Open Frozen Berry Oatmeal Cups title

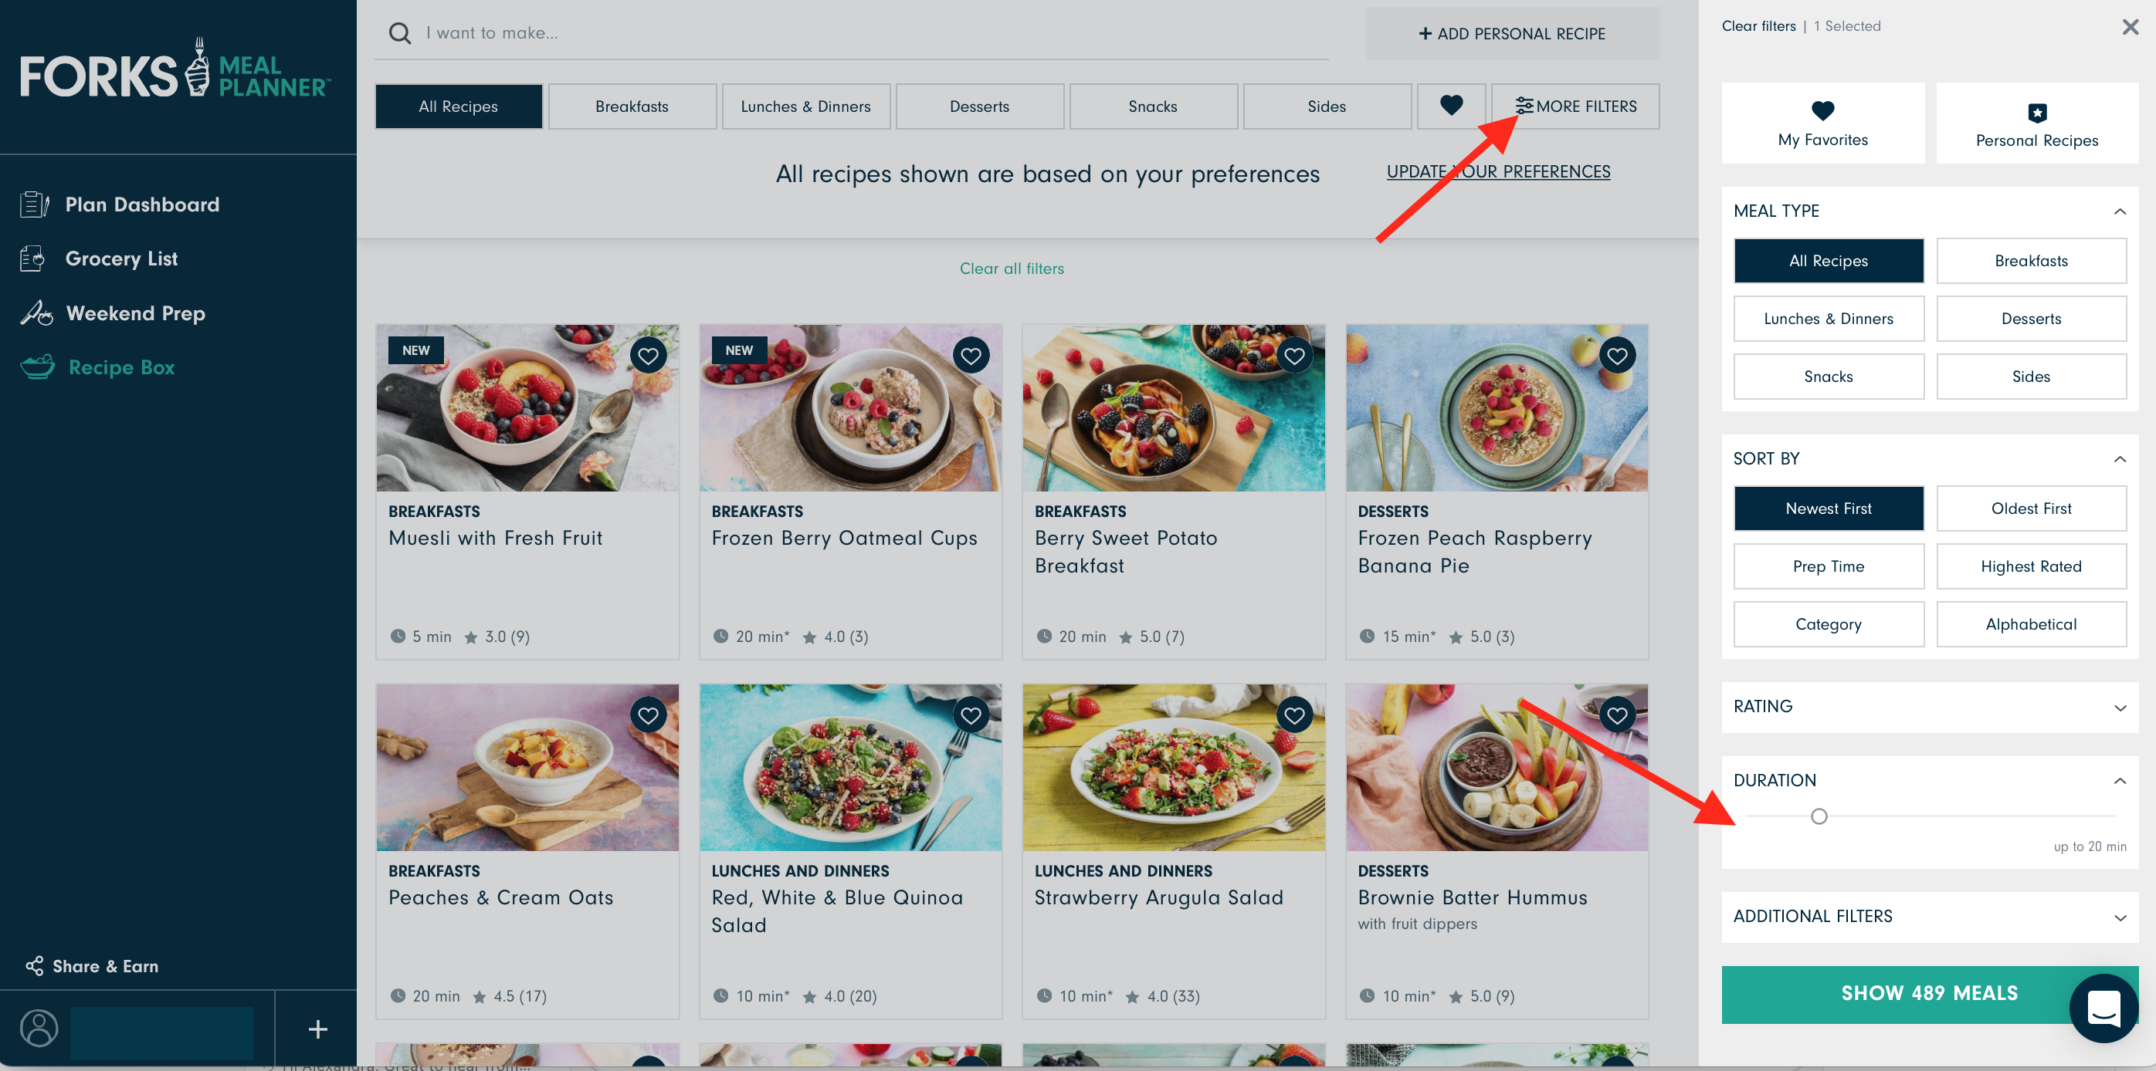coord(844,538)
